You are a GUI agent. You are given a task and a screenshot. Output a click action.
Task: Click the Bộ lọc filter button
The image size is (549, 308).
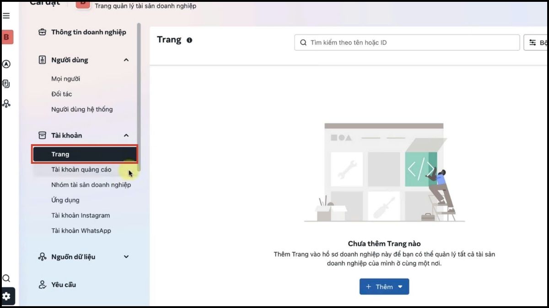tap(537, 42)
